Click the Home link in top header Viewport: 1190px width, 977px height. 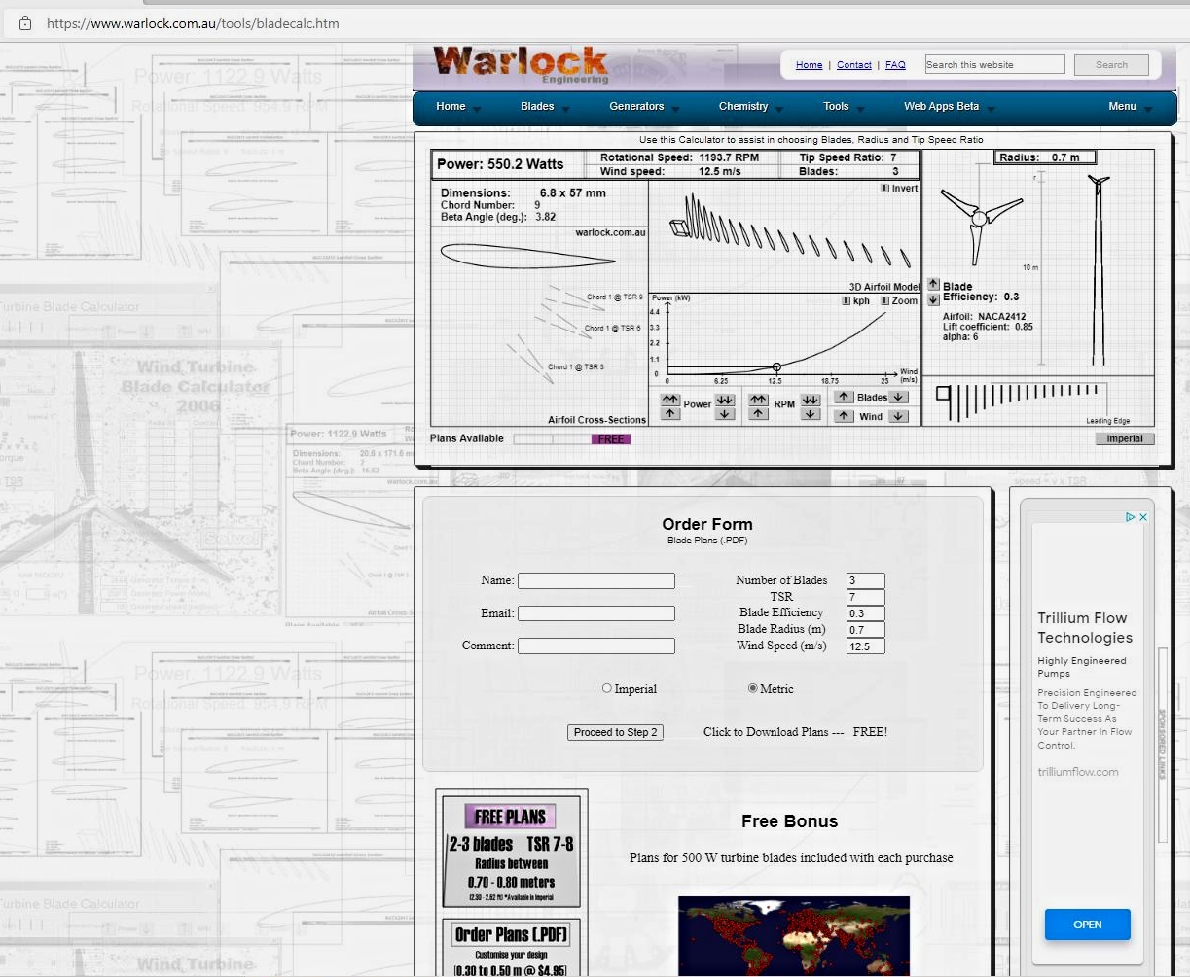point(809,65)
